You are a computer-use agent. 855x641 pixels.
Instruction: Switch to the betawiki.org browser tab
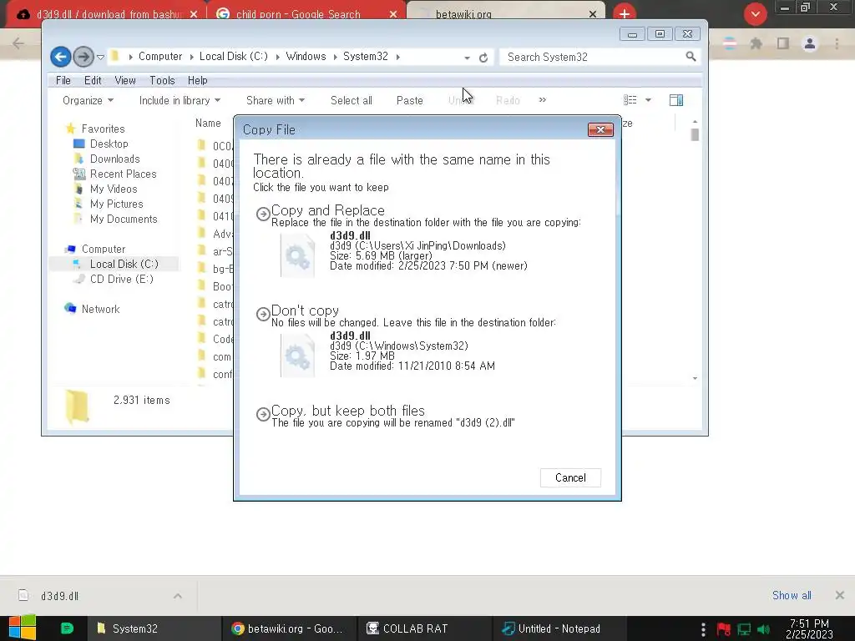504,14
